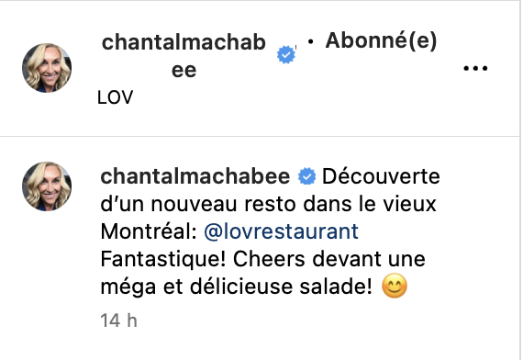
Task: Open the LOV location tag
Action: click(115, 97)
